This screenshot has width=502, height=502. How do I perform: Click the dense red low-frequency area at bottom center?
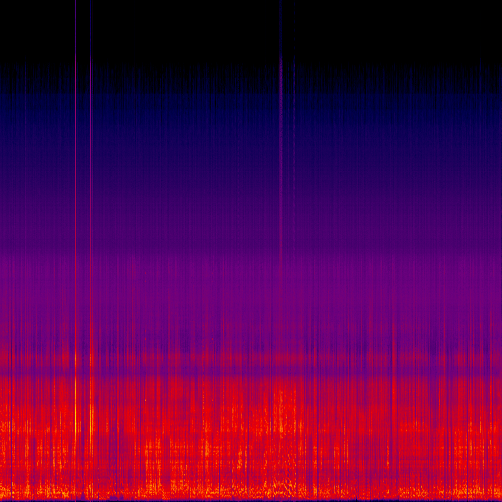(251, 441)
